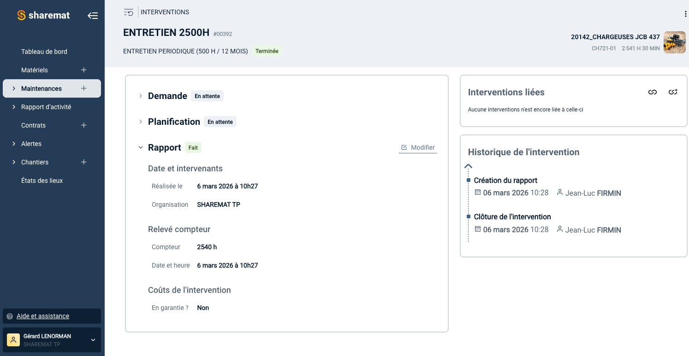Open the three-dot options menu top right

click(x=685, y=14)
